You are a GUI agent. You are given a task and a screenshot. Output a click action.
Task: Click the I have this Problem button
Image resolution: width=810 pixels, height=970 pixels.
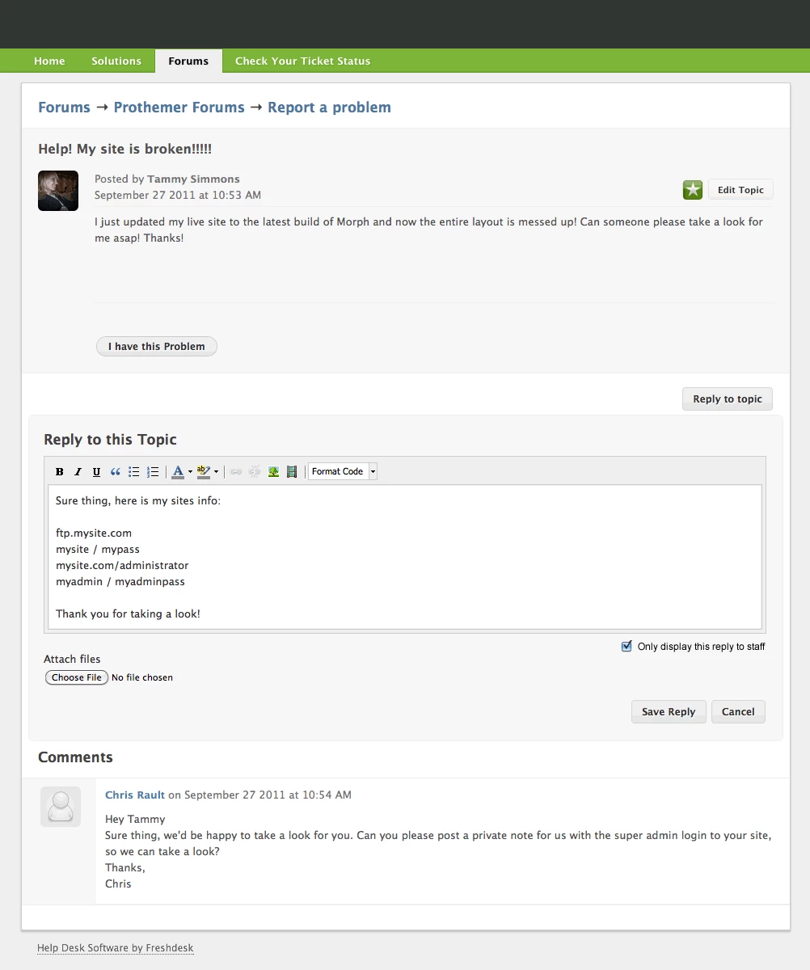(157, 346)
